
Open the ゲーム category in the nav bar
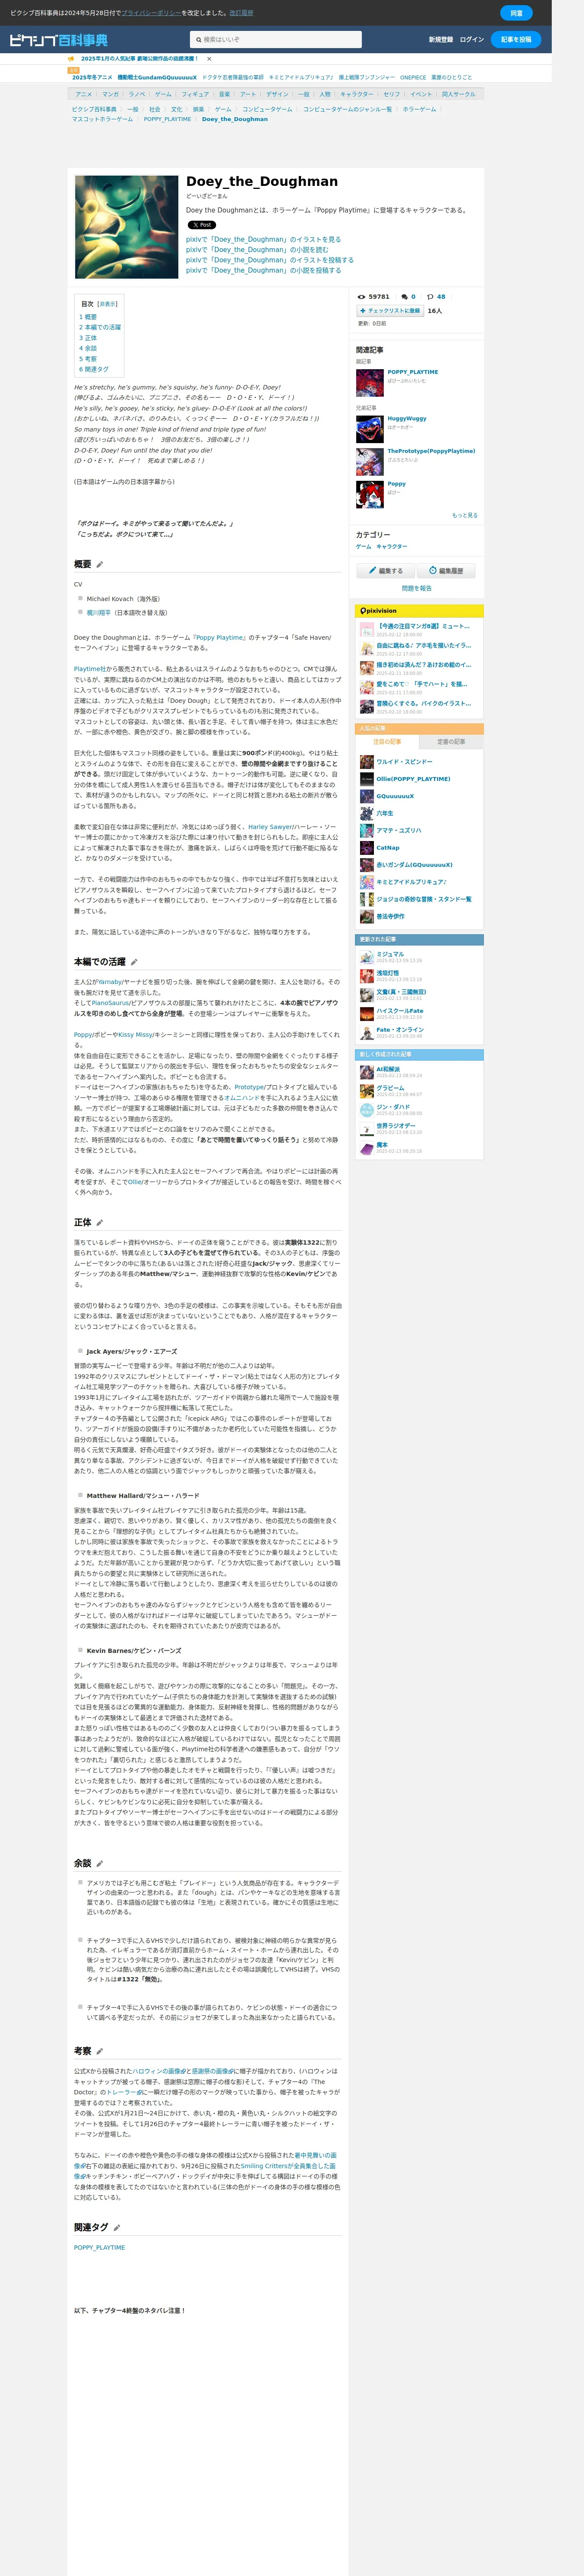click(x=163, y=94)
